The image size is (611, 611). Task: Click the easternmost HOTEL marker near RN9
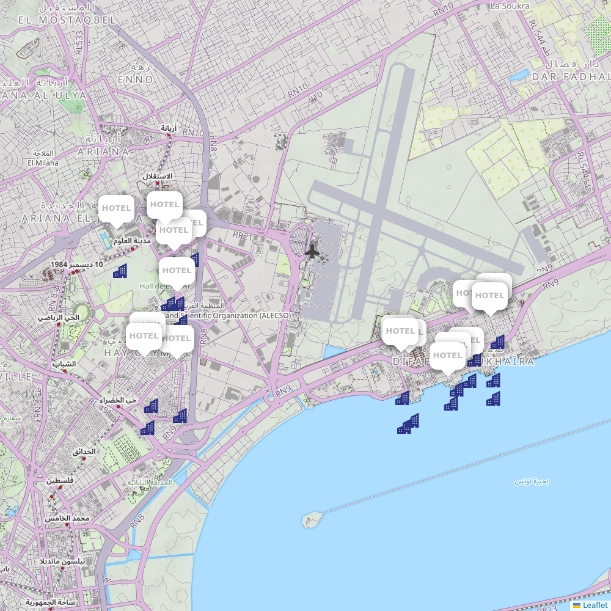489,296
